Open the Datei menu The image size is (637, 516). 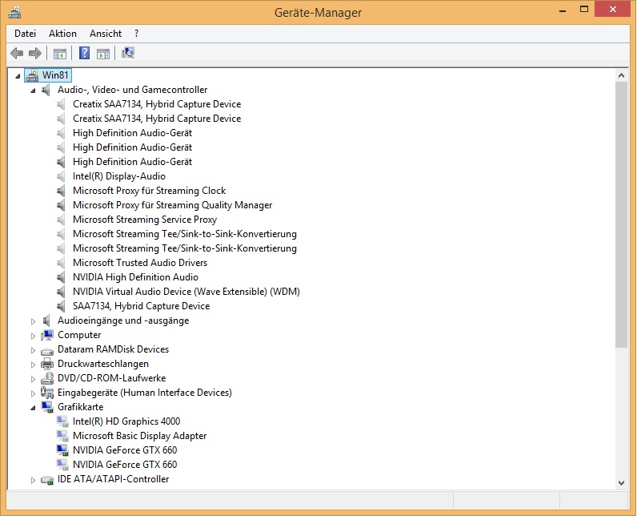(x=25, y=34)
